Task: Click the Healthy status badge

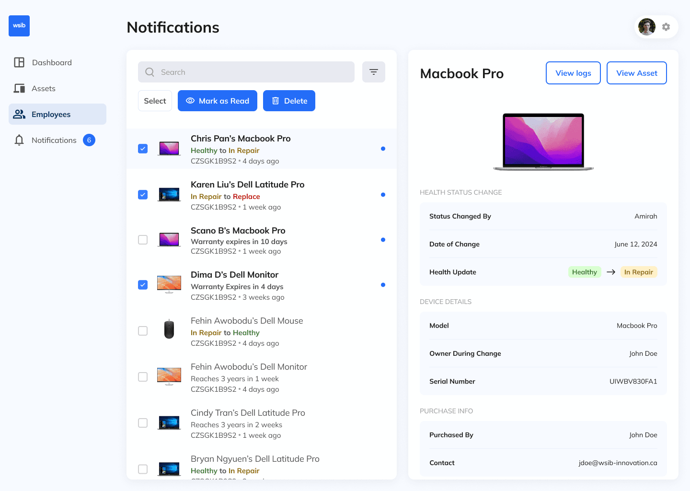Action: pyautogui.click(x=585, y=272)
